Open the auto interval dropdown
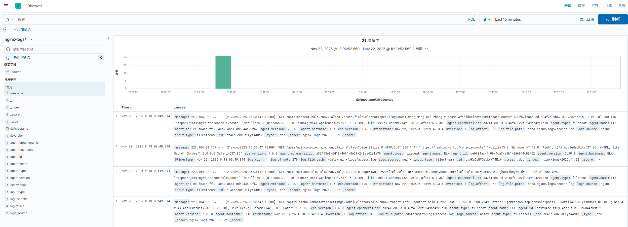The height and width of the screenshot is (227, 628). (422, 49)
